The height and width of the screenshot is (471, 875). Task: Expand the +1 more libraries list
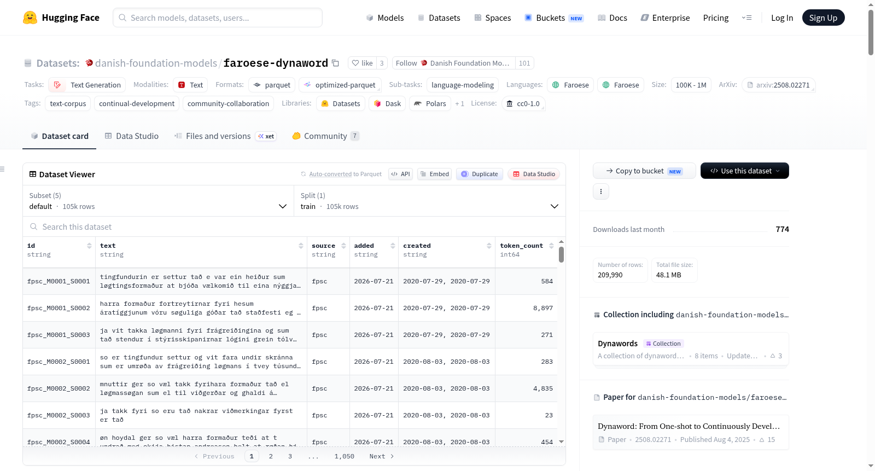[x=459, y=103]
